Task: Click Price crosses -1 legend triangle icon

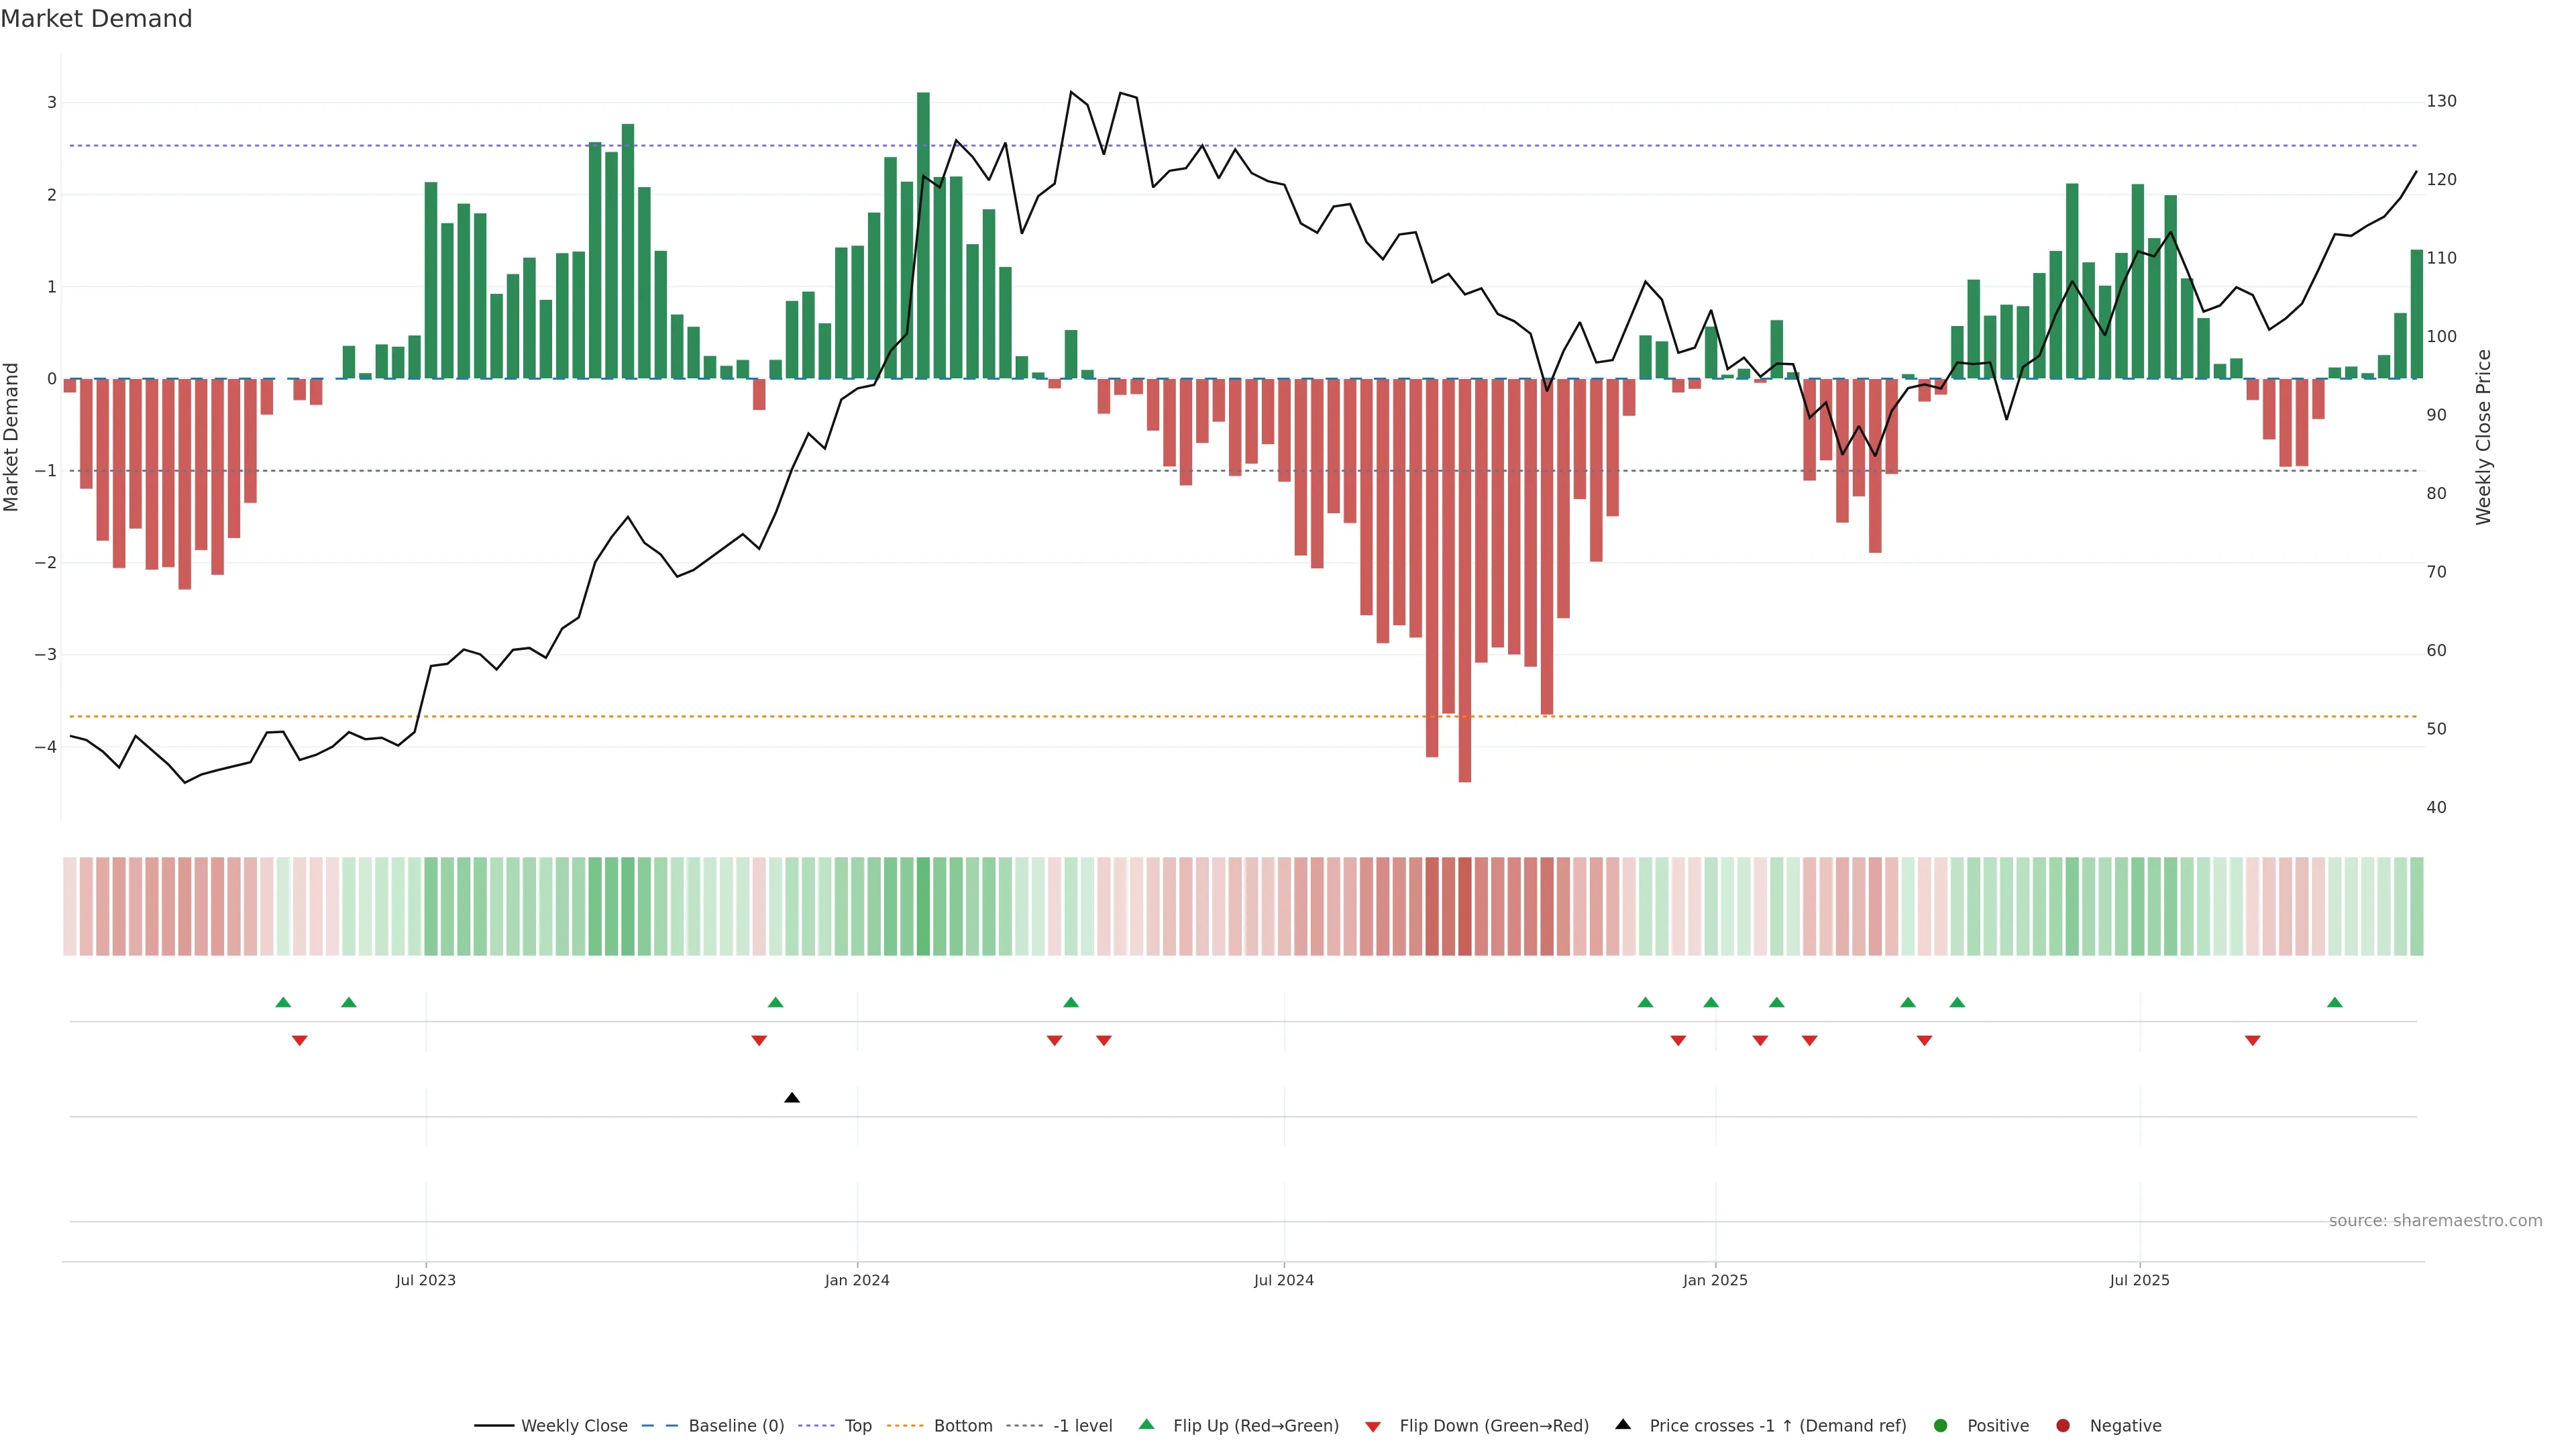Action: 1623,1425
